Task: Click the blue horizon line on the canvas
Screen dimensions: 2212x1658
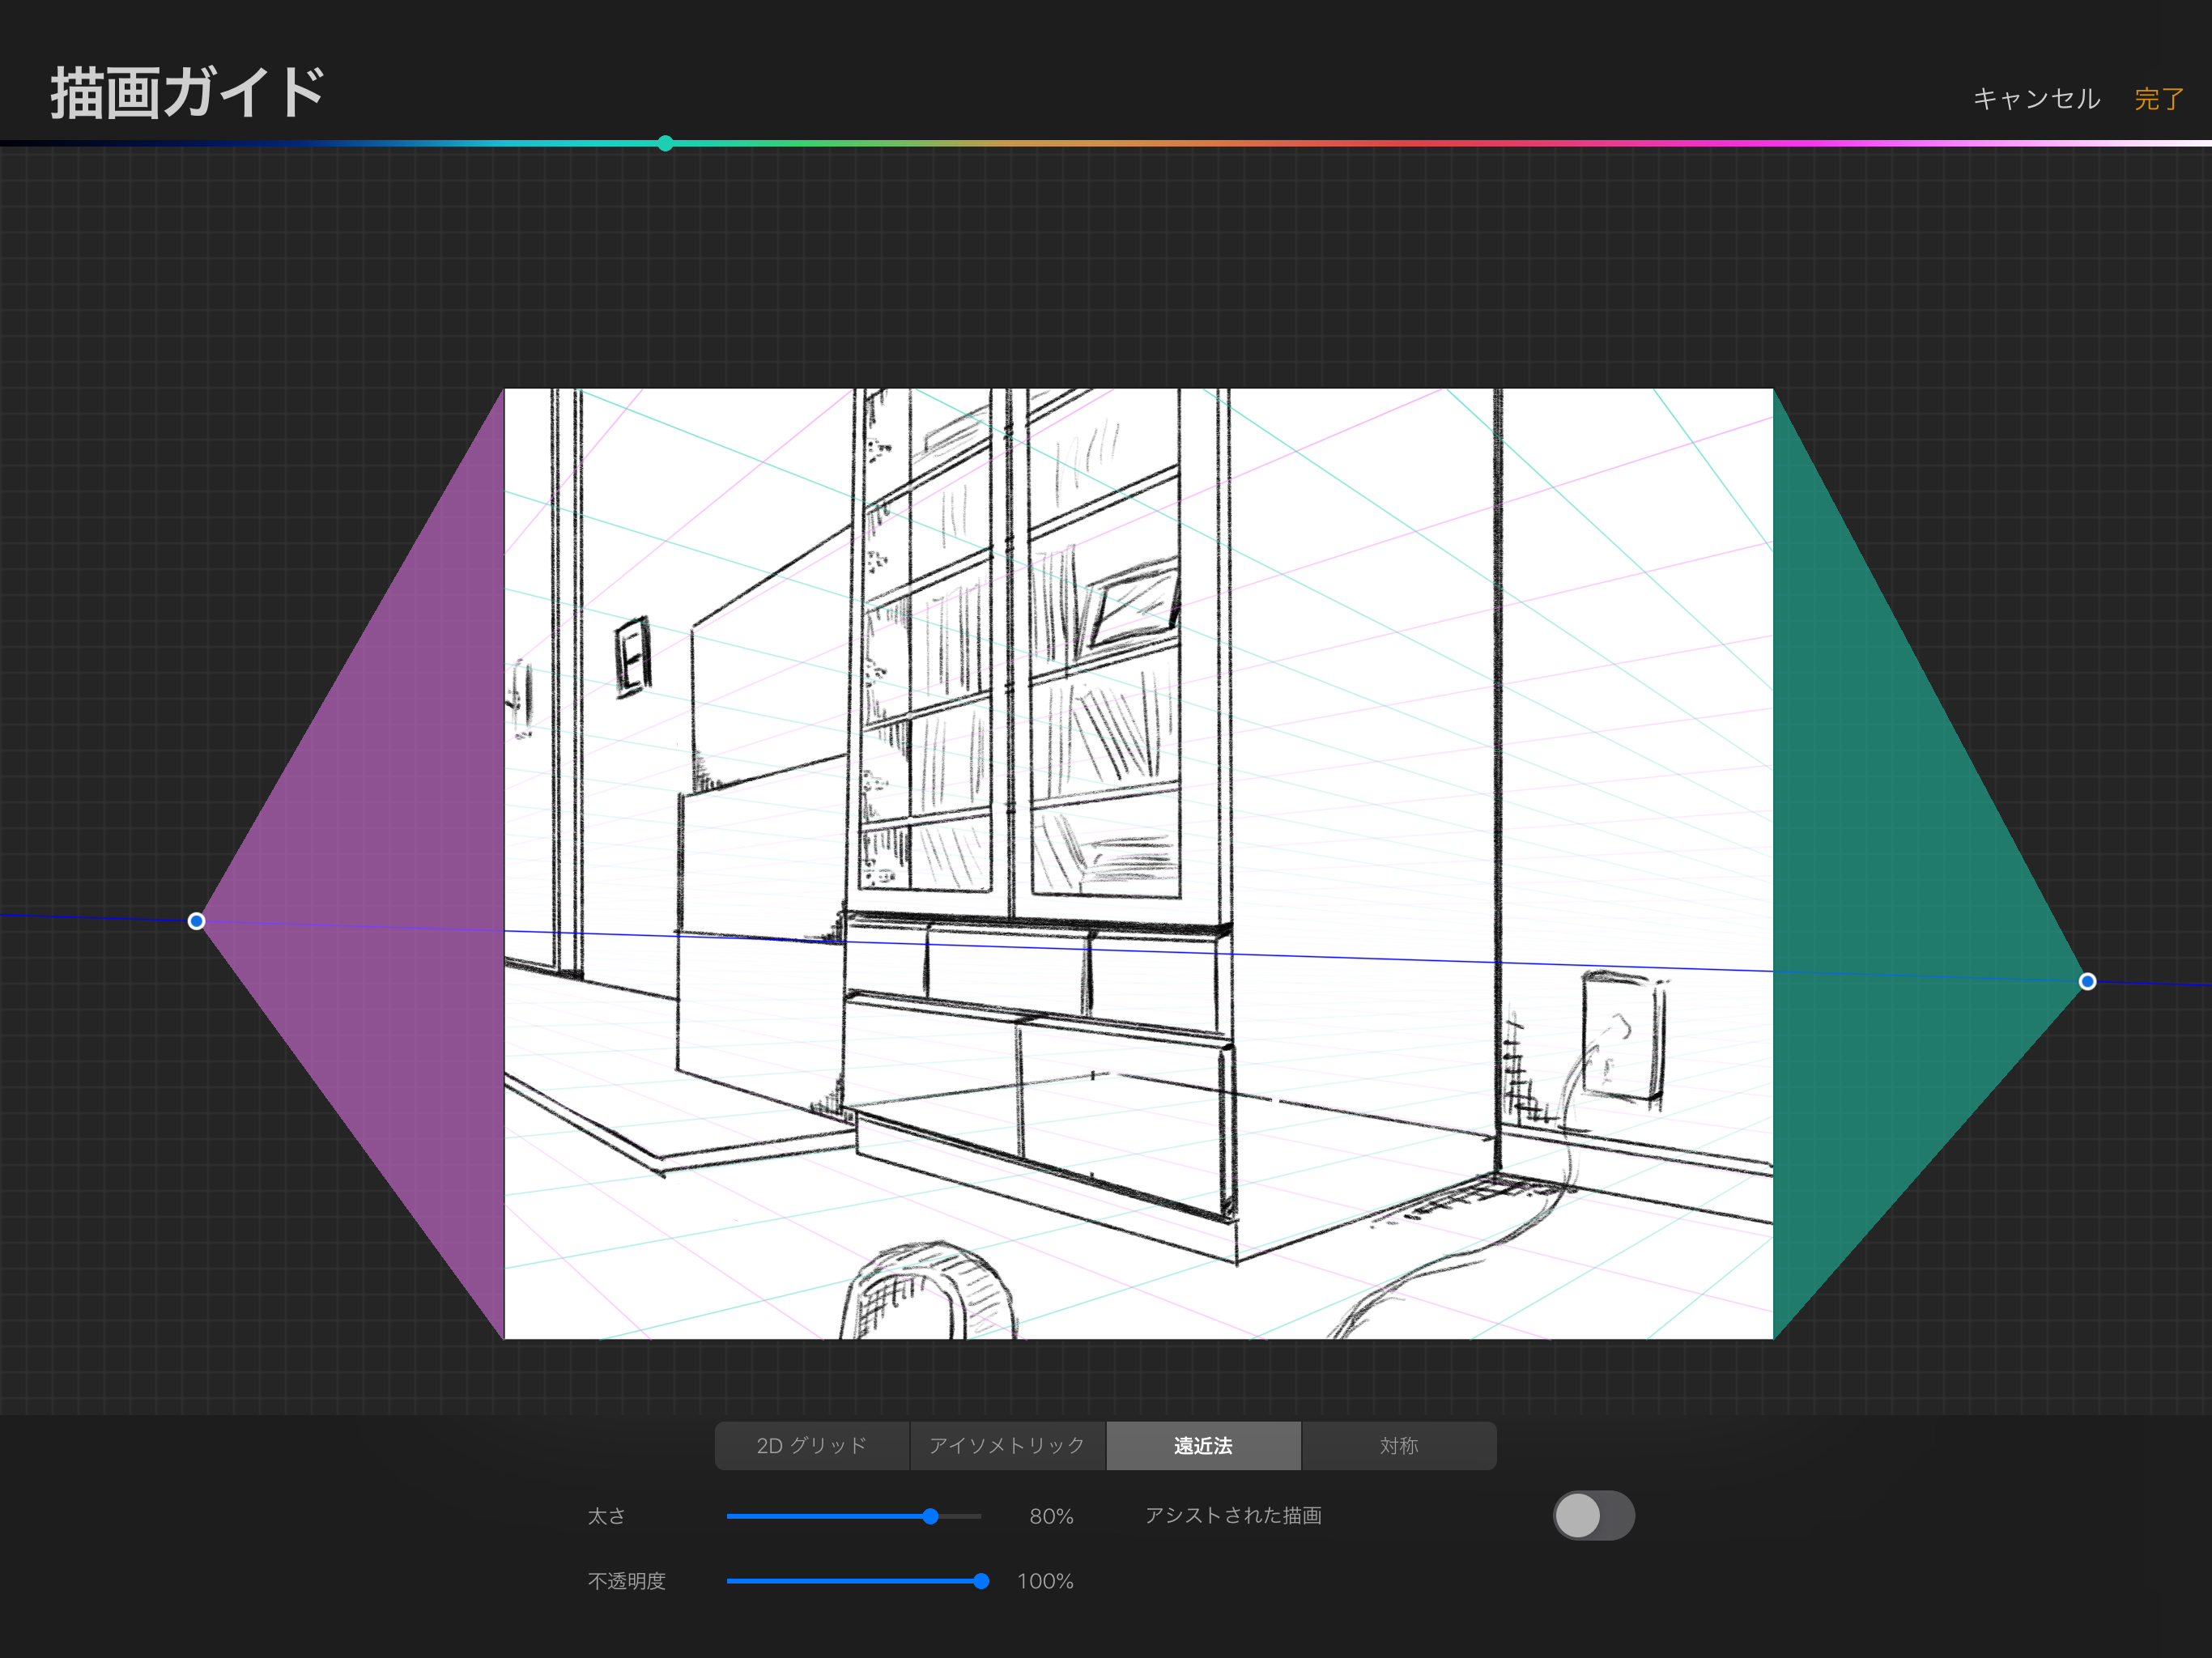Action: [x=1140, y=951]
